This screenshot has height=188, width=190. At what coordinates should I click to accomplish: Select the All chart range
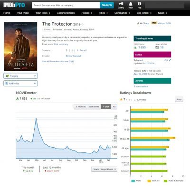[x=114, y=107]
